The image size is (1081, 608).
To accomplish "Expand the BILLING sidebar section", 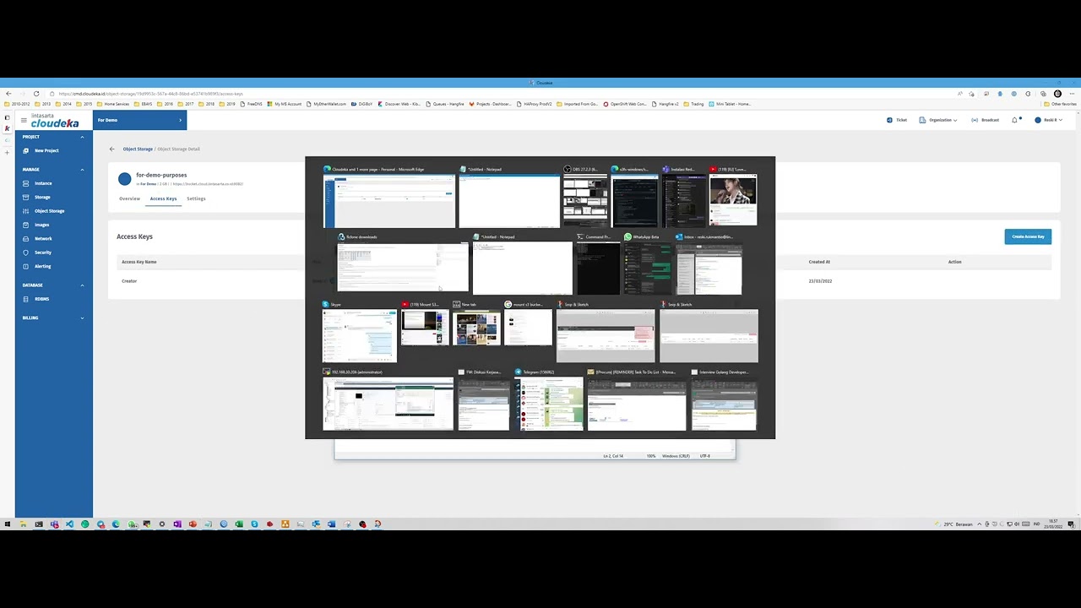I will click(82, 318).
